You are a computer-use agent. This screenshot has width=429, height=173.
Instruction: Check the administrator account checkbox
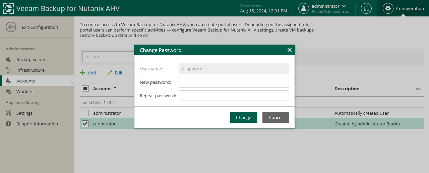[85, 113]
